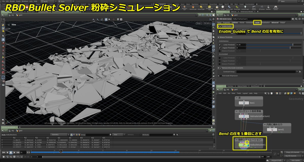Collapse the Enable Guides section
The width and height of the screenshot is (304, 162).
coord(218,26)
